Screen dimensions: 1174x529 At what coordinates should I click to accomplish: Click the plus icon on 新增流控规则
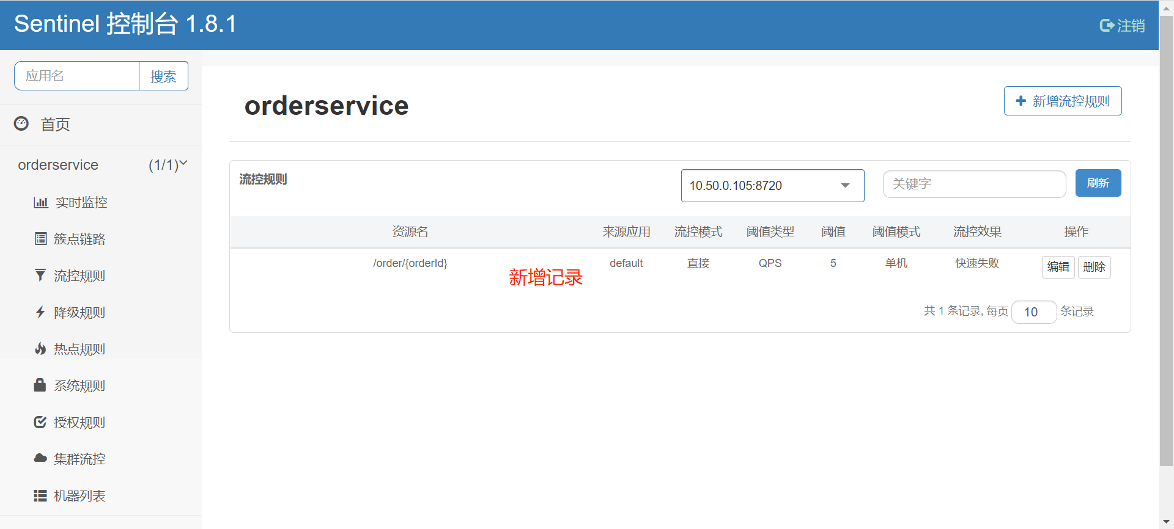coord(1021,101)
